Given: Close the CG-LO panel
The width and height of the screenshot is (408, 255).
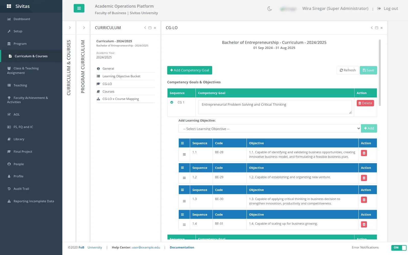Looking at the screenshot, I should pyautogui.click(x=381, y=28).
